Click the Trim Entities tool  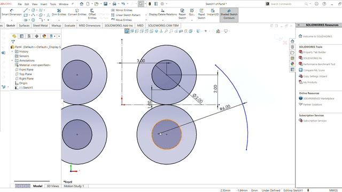(x=59, y=12)
